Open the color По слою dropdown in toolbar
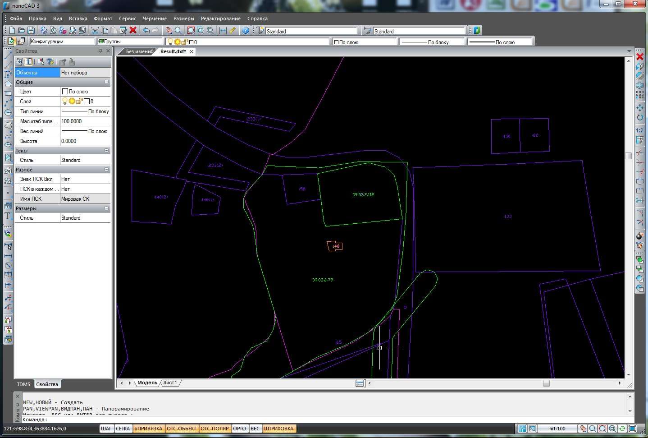The image size is (648, 438). [x=365, y=42]
